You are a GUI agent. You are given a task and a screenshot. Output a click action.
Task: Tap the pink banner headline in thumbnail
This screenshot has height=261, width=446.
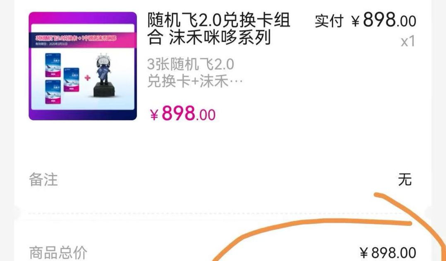point(76,38)
